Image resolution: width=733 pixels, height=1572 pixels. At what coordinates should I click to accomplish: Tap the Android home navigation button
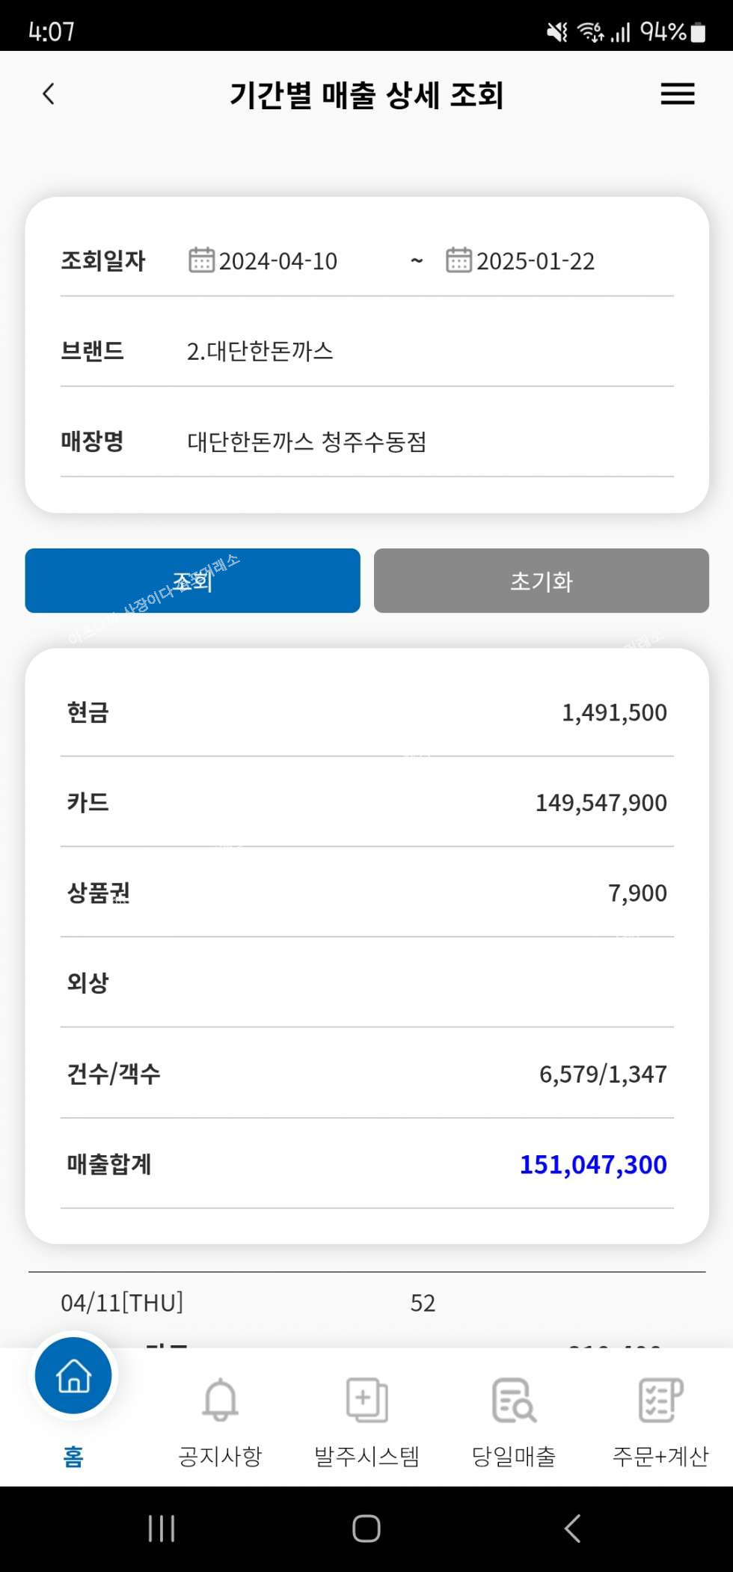tap(366, 1529)
